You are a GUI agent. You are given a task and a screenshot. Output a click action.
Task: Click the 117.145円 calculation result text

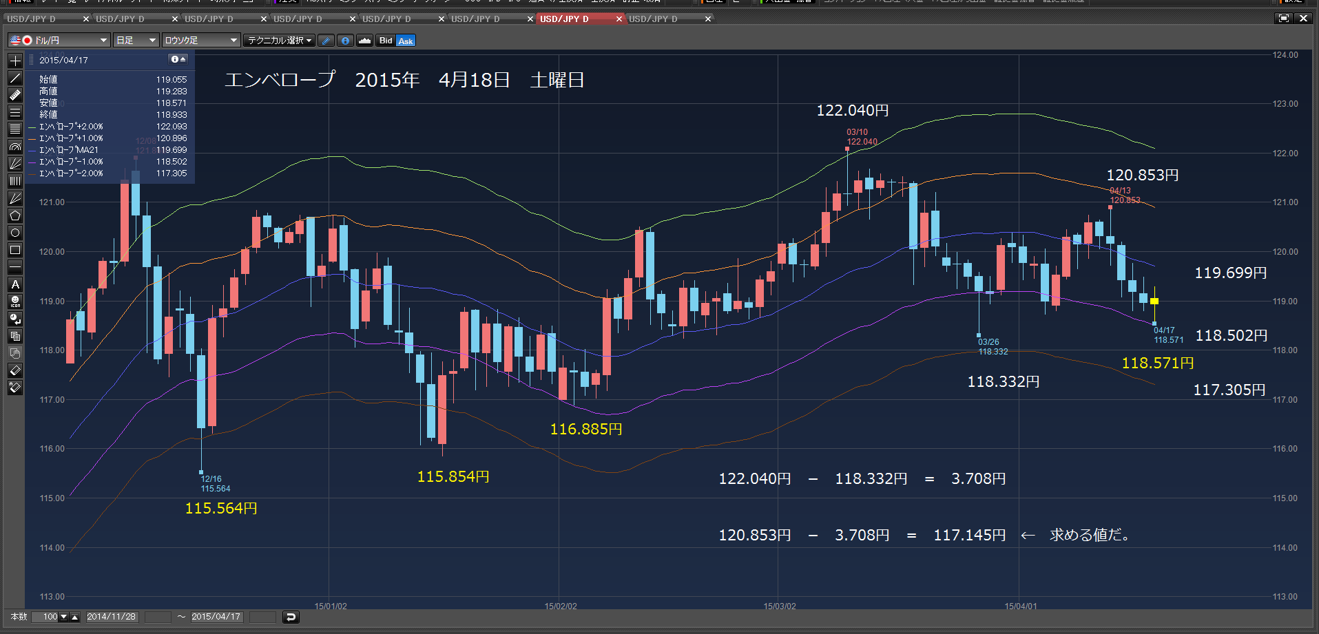(x=970, y=535)
